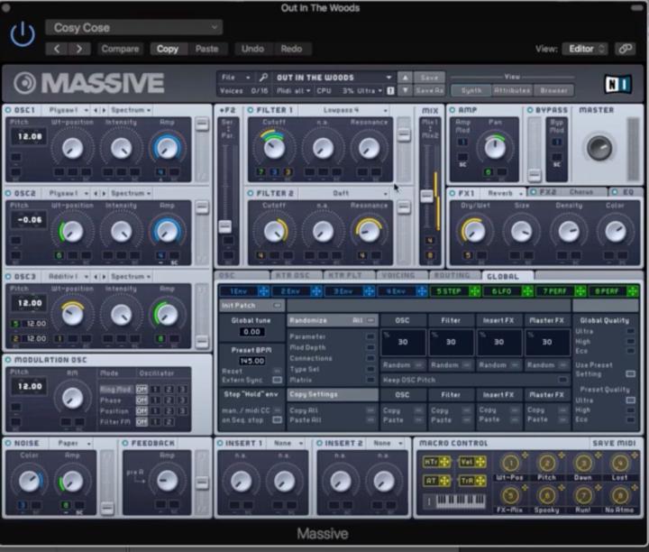The width and height of the screenshot is (649, 552).
Task: Click the Compare button
Action: [x=120, y=49]
